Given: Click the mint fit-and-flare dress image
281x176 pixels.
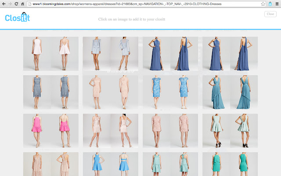Looking at the screenshot, I should [x=230, y=131].
